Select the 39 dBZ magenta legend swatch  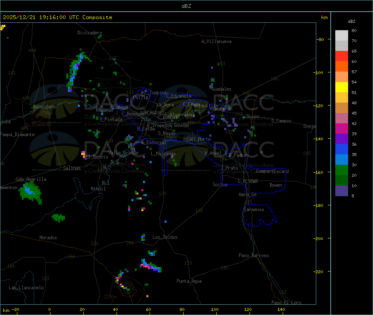(x=342, y=128)
